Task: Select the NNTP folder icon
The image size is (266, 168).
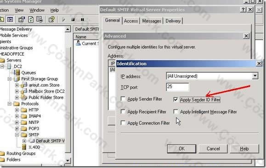Action: pyautogui.click(x=24, y=123)
